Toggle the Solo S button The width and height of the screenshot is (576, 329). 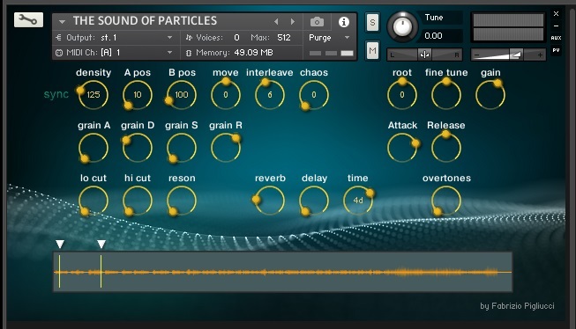click(372, 23)
